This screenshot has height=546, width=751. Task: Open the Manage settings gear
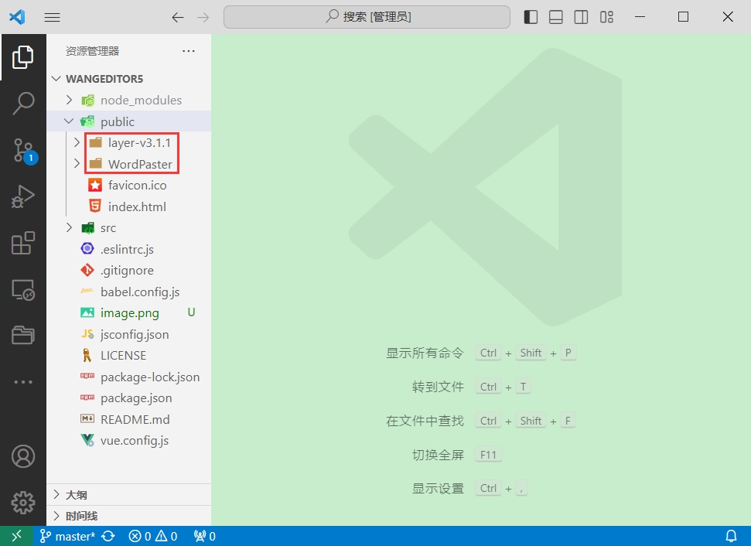point(23,502)
